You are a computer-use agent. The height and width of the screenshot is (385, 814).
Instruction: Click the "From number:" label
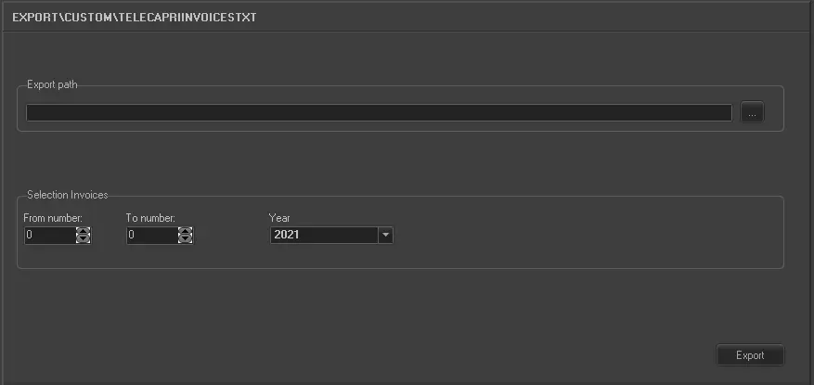[53, 218]
